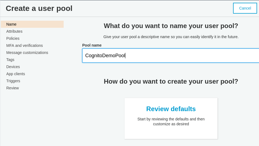Click 'How do you want to create' heading
Viewport: 259px width, 146px height.
click(x=171, y=81)
